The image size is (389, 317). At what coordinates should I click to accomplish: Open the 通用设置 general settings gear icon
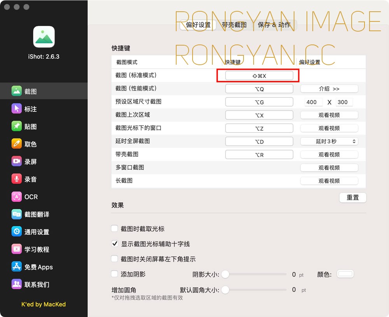pyautogui.click(x=17, y=232)
